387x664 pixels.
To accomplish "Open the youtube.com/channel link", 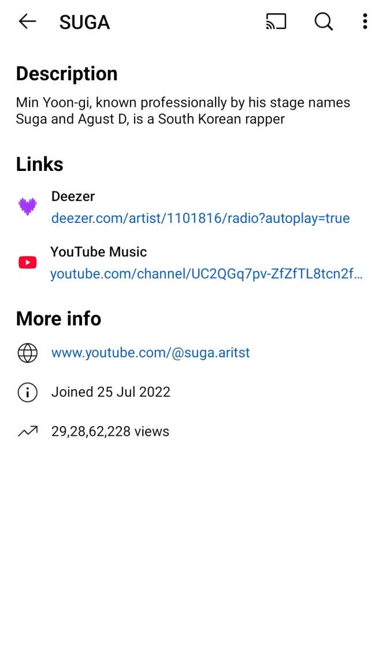I will [x=206, y=274].
